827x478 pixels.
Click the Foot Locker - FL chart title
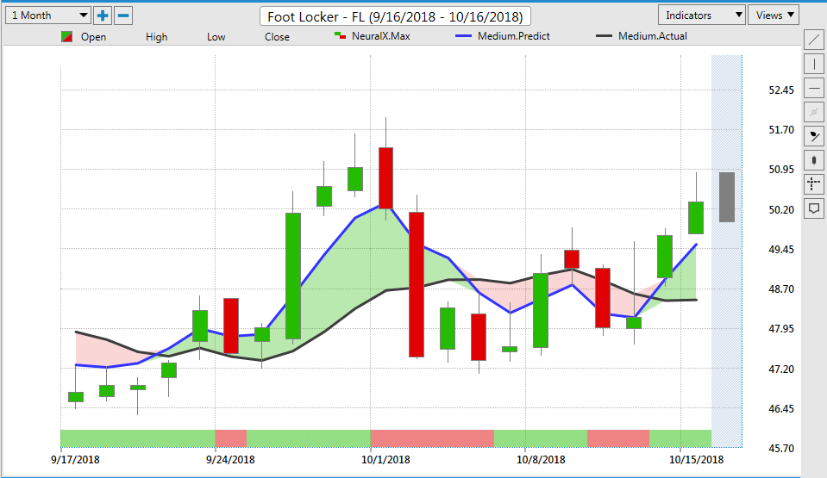(x=395, y=16)
